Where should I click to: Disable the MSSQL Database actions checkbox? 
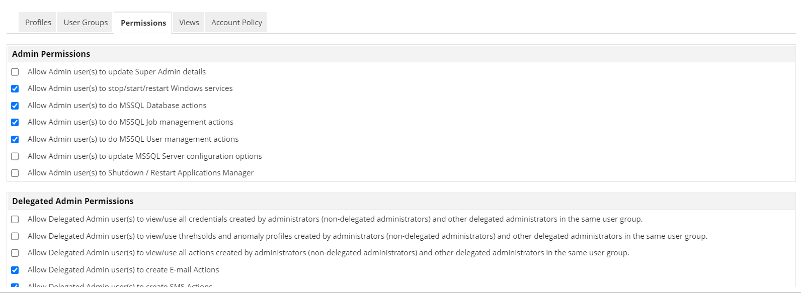[x=15, y=106]
